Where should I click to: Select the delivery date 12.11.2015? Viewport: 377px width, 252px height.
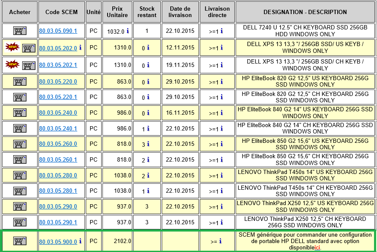180,48
